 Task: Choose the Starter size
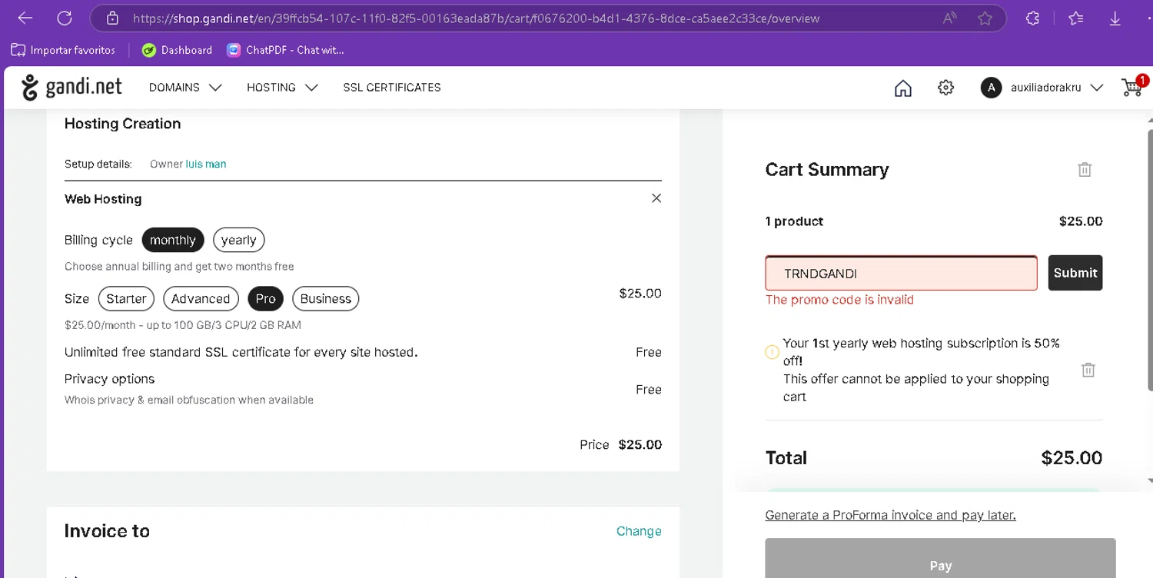pos(127,299)
